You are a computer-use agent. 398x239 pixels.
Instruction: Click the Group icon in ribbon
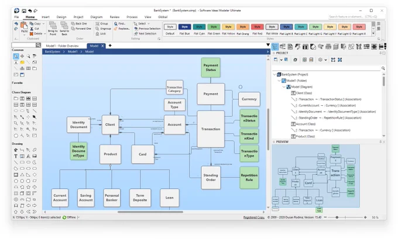point(98,23)
